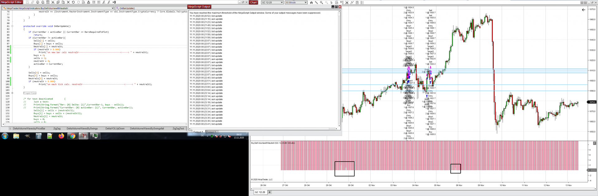Click the Zoom In magnifier on chart
This screenshot has height=196, width=598.
321,2
